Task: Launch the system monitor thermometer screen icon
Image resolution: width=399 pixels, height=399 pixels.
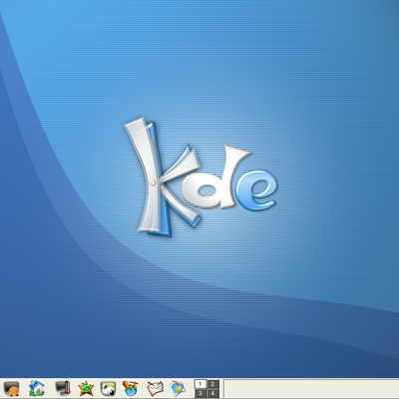Action: click(62, 388)
